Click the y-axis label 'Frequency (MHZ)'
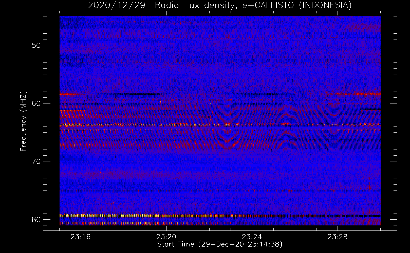The height and width of the screenshot is (253, 410). tap(23, 121)
